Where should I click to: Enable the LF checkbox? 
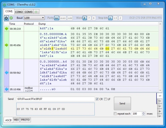[105, 99]
